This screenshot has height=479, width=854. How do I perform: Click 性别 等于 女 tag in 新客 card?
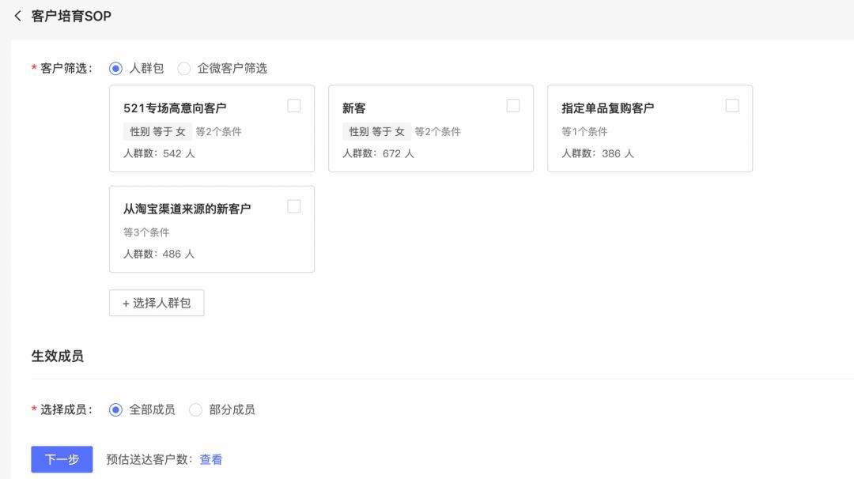[376, 131]
